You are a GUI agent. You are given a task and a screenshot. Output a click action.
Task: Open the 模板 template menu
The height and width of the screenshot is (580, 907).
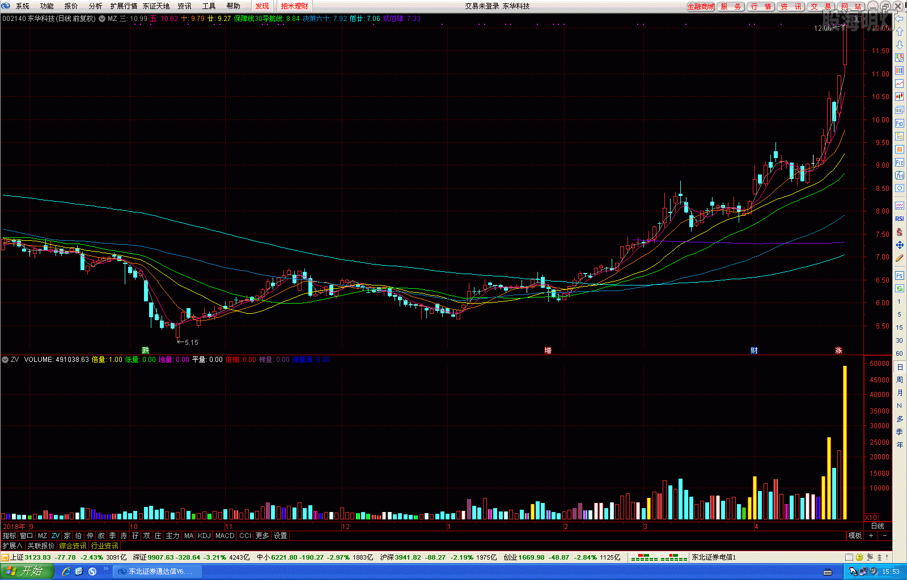click(855, 536)
